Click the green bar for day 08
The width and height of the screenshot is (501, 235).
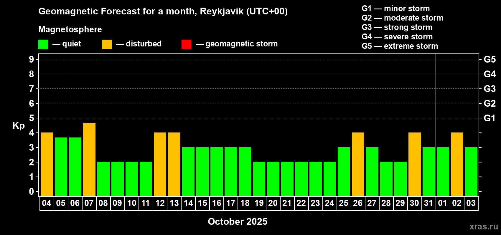103,179
